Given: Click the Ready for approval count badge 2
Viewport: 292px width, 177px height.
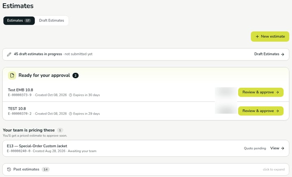Looking at the screenshot, I should (x=76, y=76).
